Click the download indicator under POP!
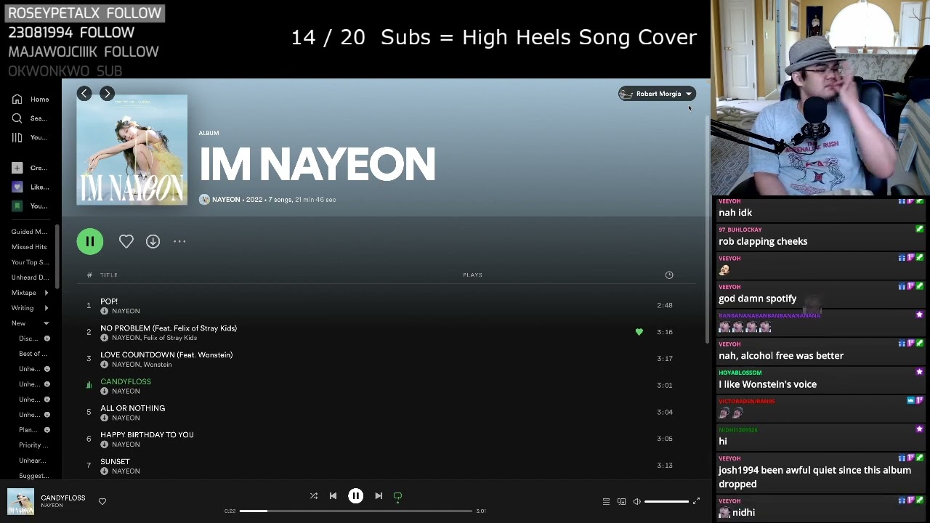The height and width of the screenshot is (523, 930). 104,311
